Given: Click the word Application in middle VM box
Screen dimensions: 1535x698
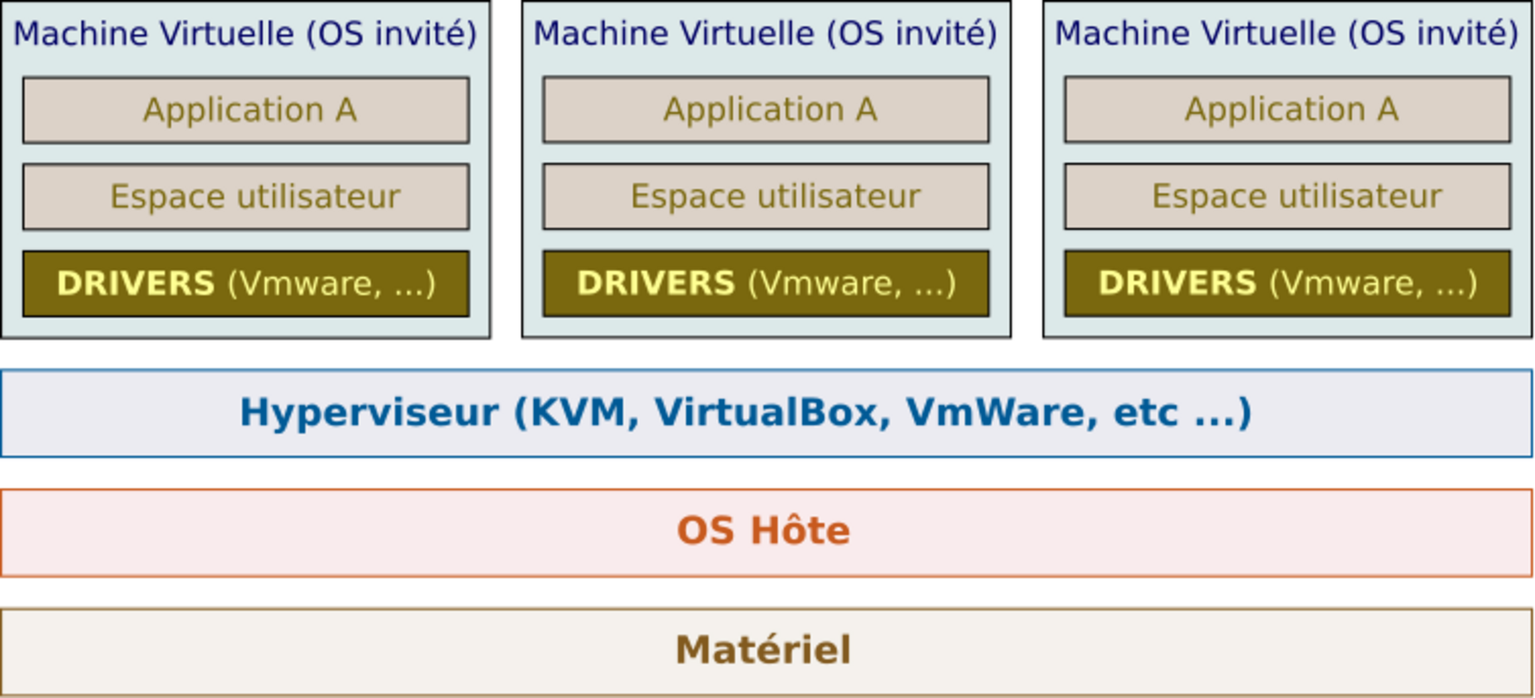Looking at the screenshot, I should 754,110.
